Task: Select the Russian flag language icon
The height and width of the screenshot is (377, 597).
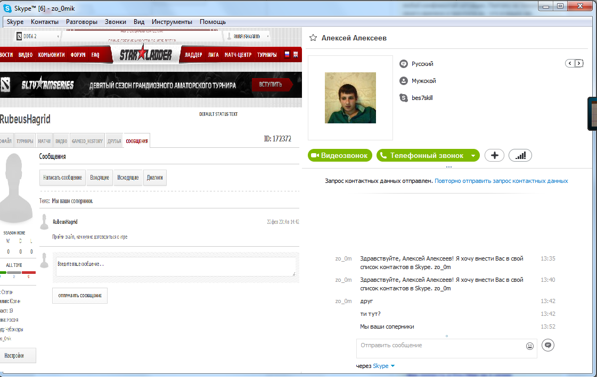Action: click(x=287, y=55)
